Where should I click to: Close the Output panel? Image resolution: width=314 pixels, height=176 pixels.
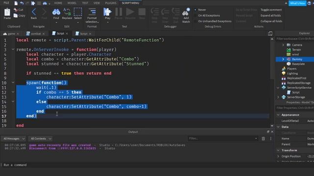272,132
